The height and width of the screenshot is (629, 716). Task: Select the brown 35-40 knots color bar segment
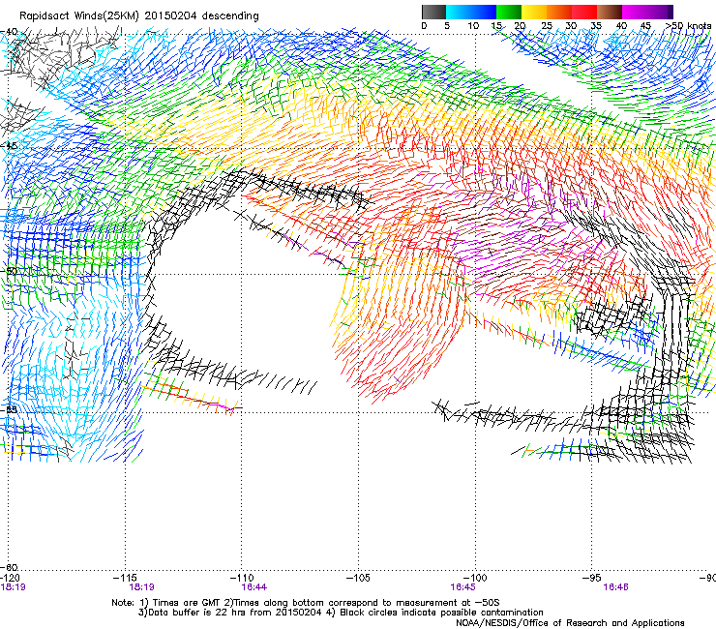point(610,12)
